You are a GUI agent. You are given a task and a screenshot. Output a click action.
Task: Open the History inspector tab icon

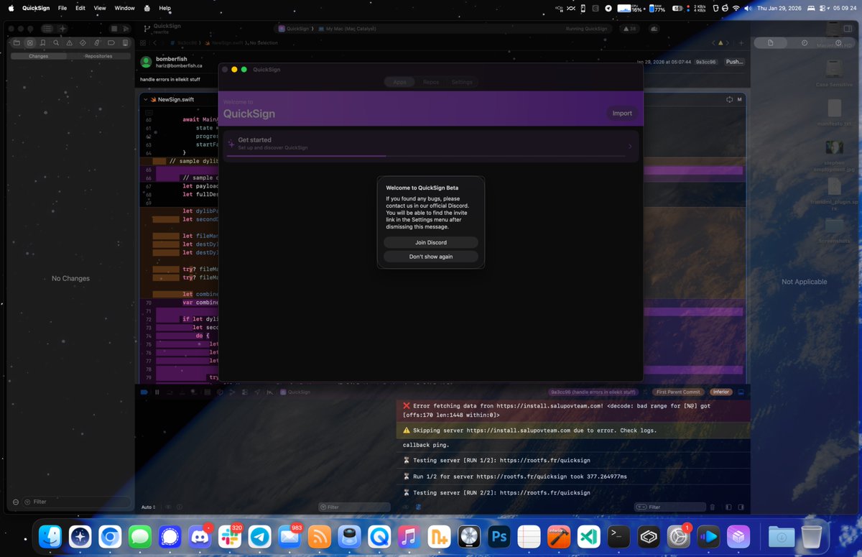point(804,43)
